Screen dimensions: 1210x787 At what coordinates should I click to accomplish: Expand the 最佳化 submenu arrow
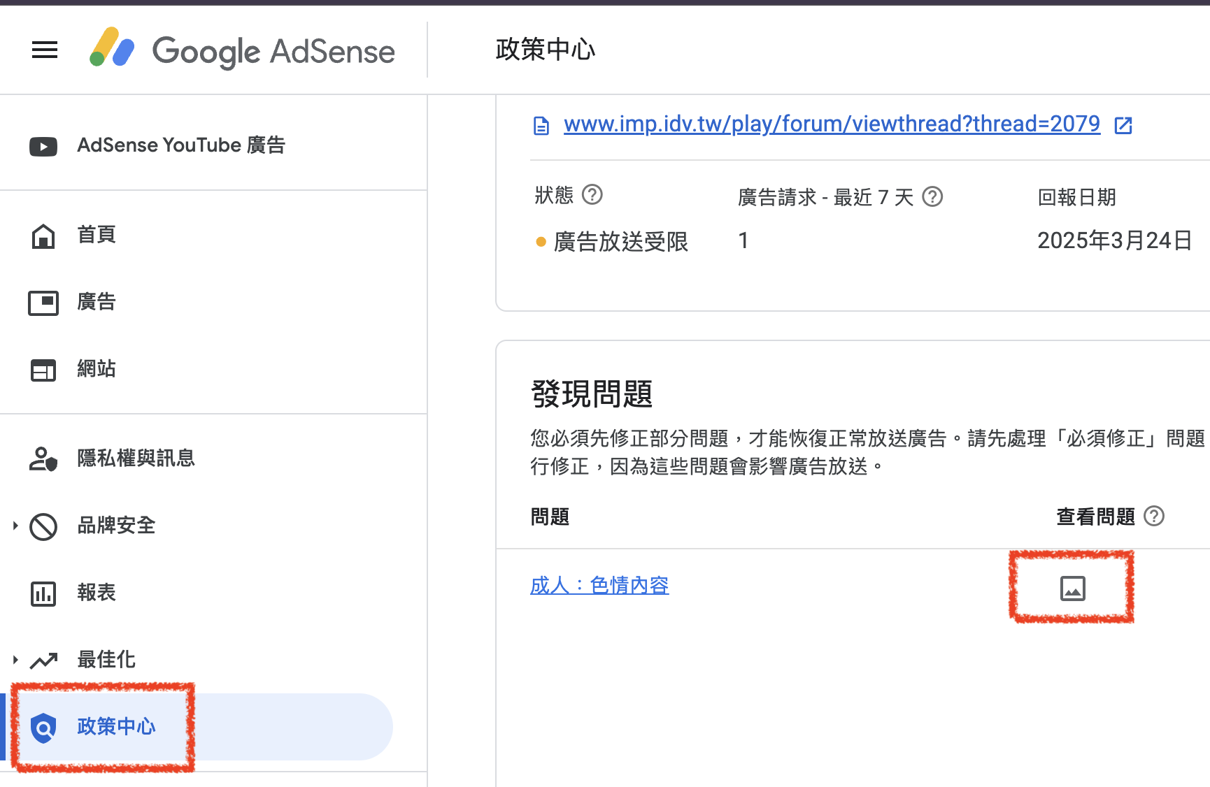(x=15, y=660)
